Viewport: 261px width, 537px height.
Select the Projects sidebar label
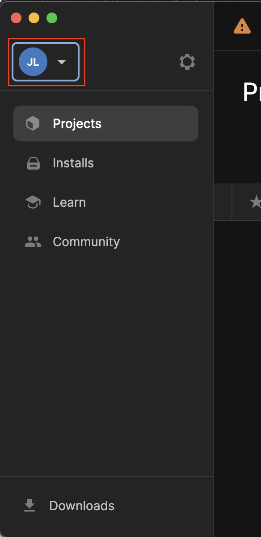[77, 124]
